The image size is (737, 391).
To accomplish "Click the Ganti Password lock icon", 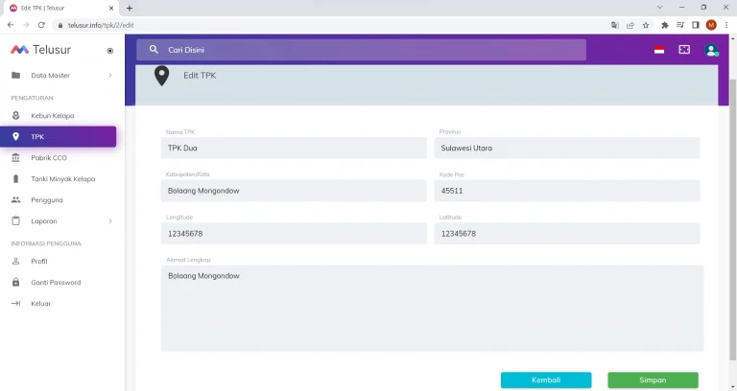I will tap(16, 282).
